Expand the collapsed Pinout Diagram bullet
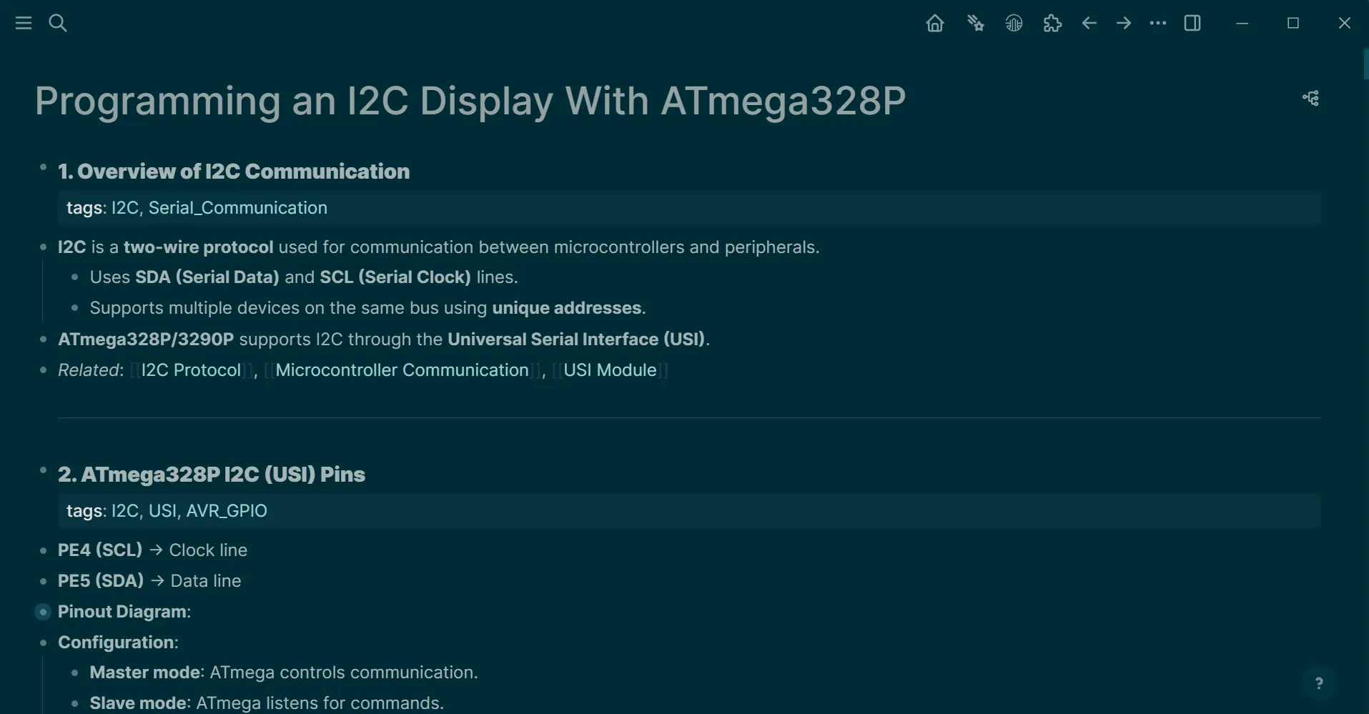Viewport: 1369px width, 714px height. [43, 612]
